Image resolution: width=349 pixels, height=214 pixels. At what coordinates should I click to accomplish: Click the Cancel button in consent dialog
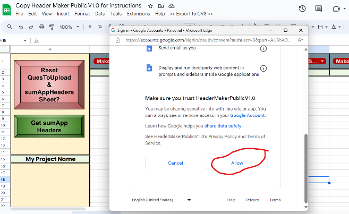coord(175,163)
